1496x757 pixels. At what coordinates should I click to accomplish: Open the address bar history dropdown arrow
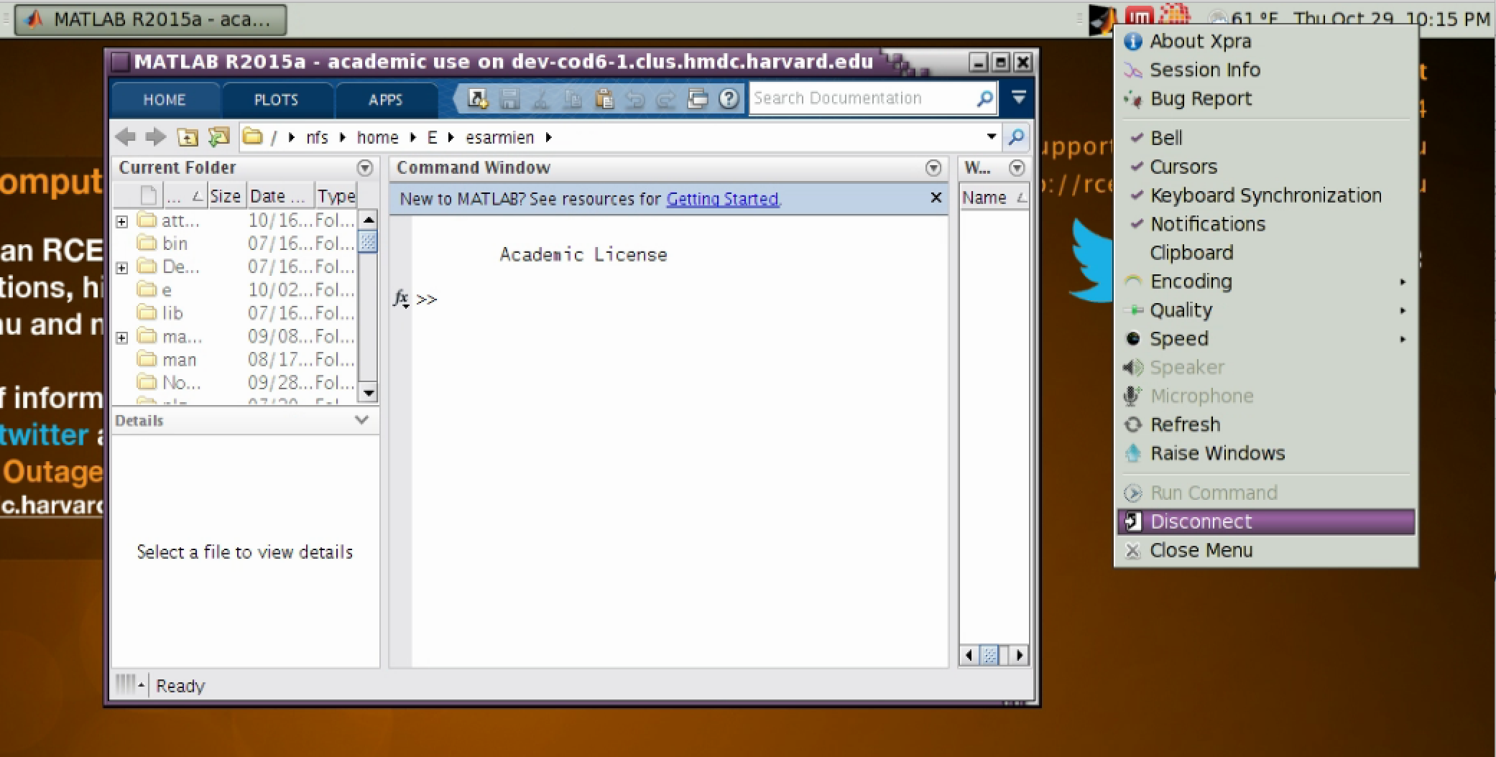click(x=992, y=136)
